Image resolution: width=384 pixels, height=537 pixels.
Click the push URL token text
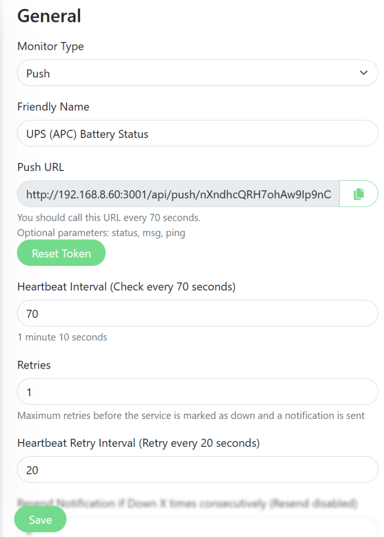point(178,194)
